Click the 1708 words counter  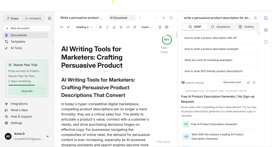pos(163,142)
